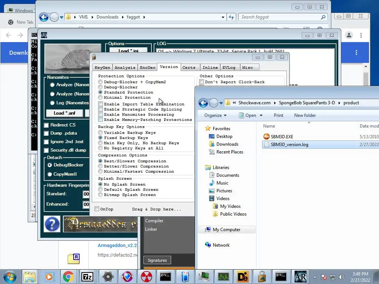379x284 pixels.
Task: Click the Print toolbar button
Action: coord(278,115)
